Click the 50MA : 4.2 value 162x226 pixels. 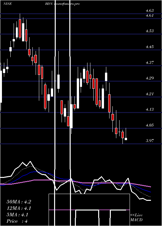[19, 202]
